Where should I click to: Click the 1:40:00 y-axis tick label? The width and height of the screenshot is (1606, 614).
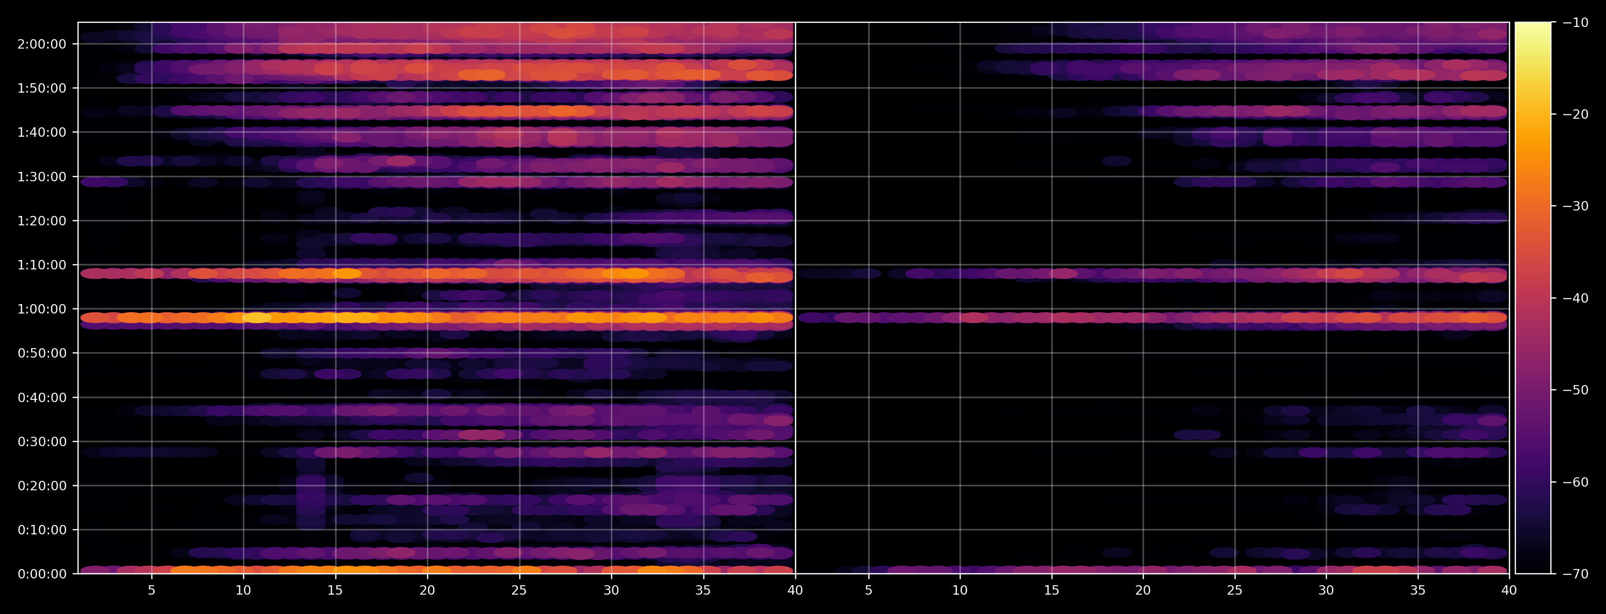coord(42,132)
